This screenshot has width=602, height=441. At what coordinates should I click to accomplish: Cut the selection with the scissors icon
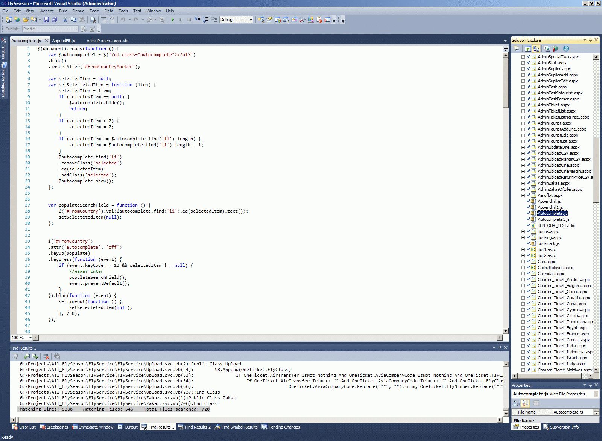tap(65, 20)
